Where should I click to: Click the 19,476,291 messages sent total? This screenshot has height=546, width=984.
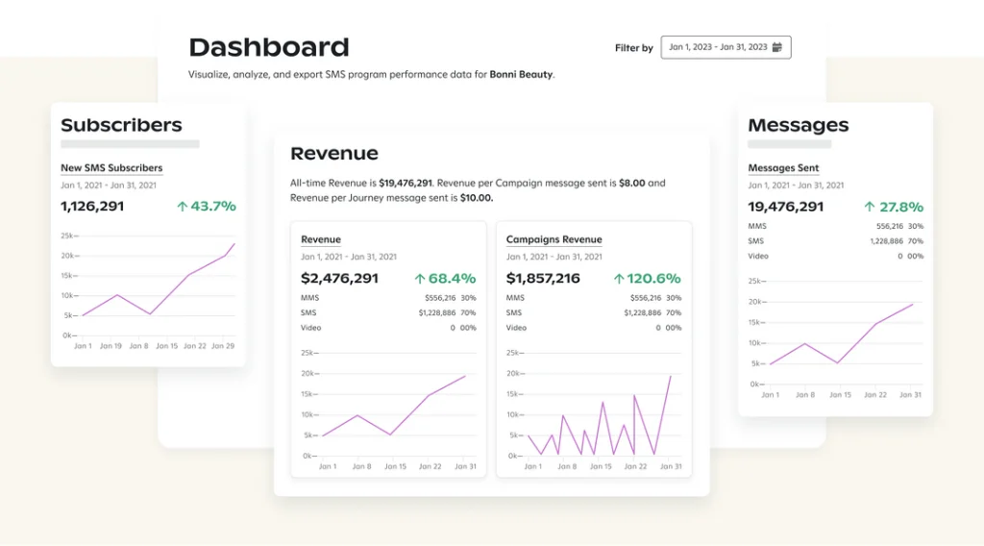pos(785,207)
